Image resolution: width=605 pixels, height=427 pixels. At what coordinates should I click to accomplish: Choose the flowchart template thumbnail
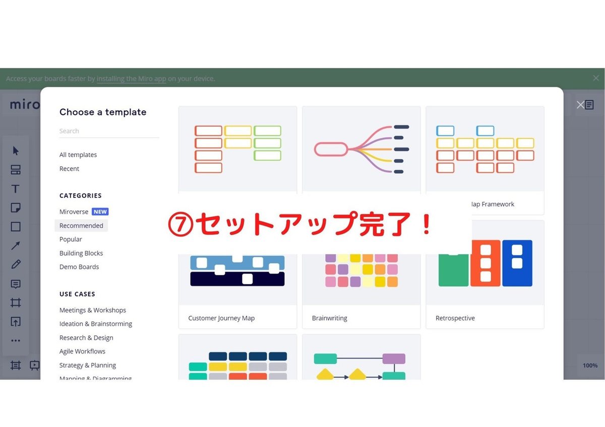pos(361,357)
